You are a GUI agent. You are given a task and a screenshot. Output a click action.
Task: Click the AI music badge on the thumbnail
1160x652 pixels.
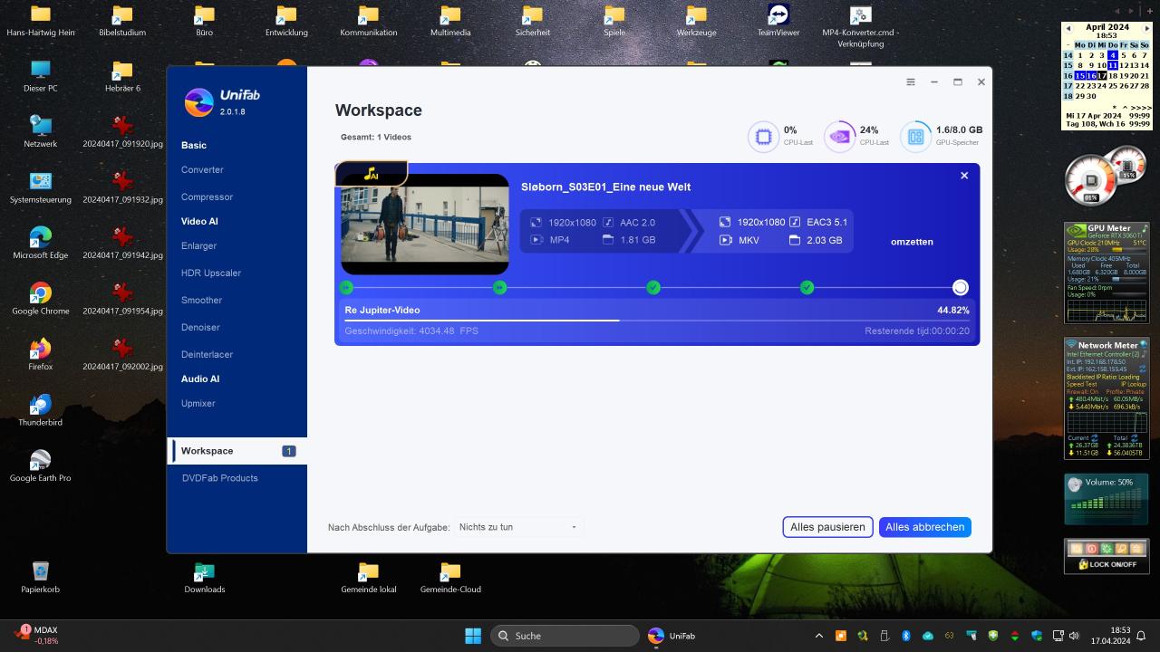(372, 174)
